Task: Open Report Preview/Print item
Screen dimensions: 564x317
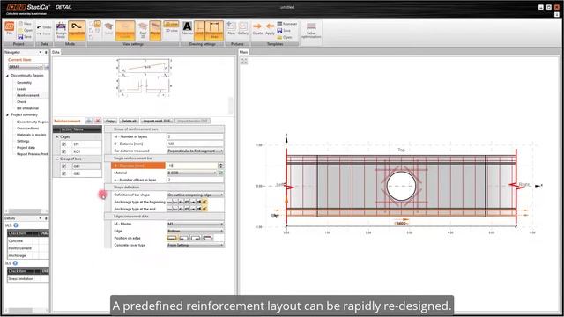Action: pyautogui.click(x=32, y=154)
